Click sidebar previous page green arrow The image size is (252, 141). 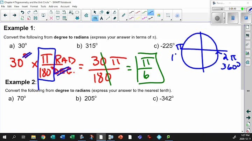[248, 111]
